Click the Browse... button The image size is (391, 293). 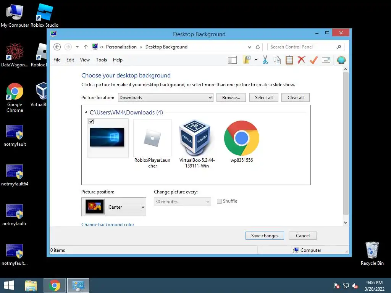pyautogui.click(x=231, y=98)
